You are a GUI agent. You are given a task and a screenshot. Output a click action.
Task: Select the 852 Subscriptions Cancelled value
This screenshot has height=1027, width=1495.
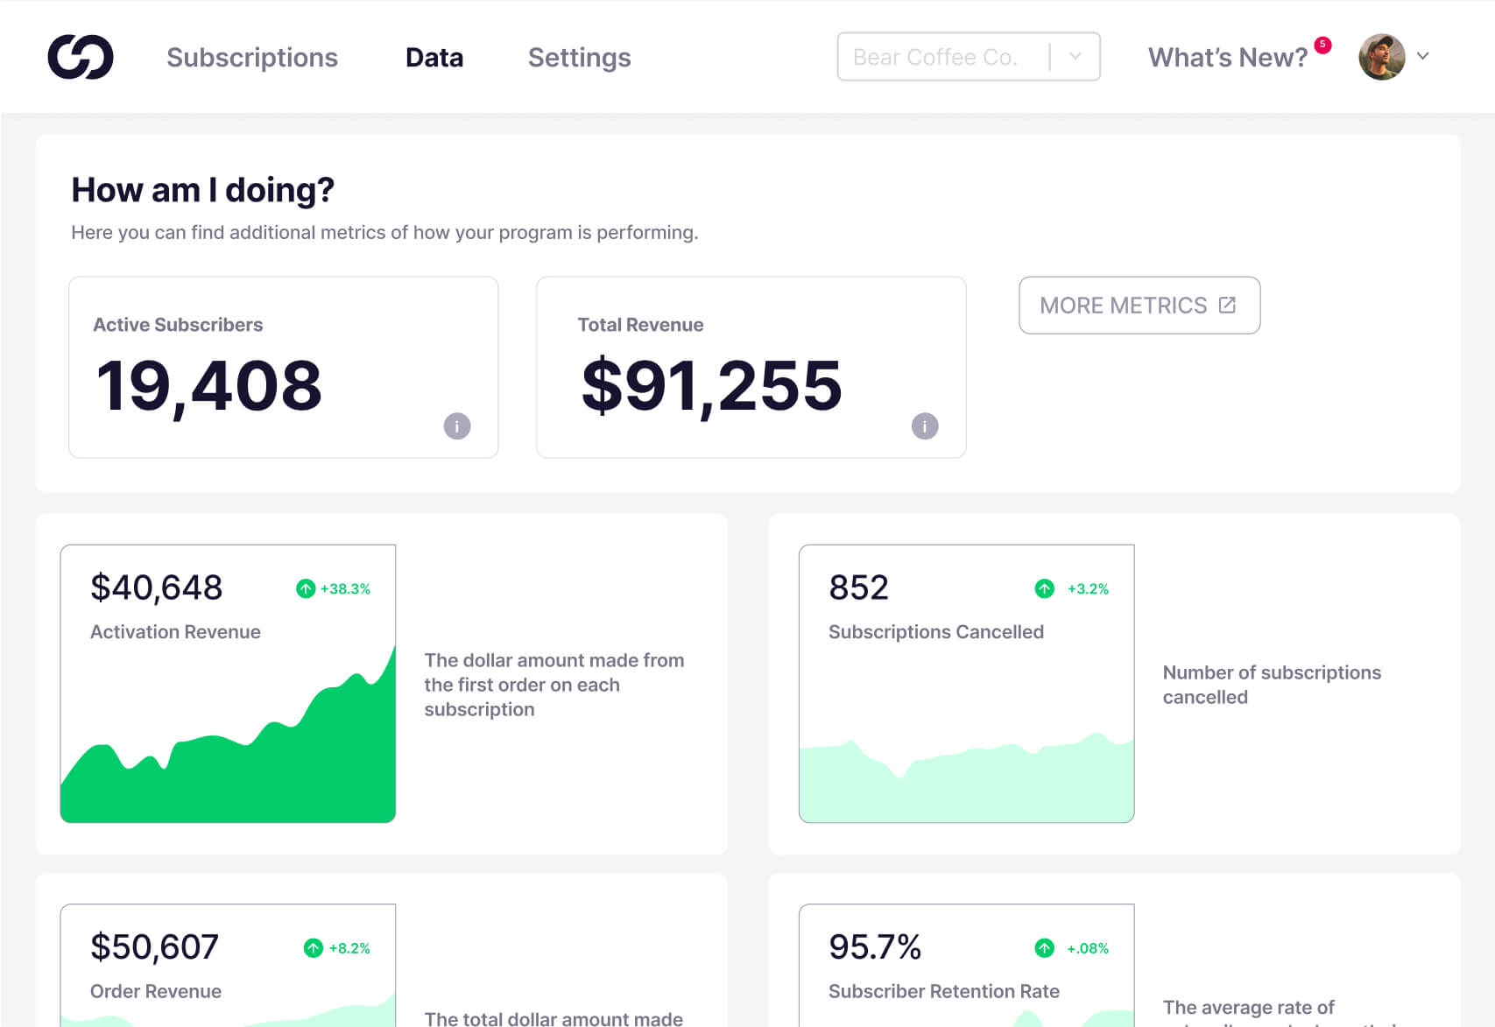click(859, 588)
